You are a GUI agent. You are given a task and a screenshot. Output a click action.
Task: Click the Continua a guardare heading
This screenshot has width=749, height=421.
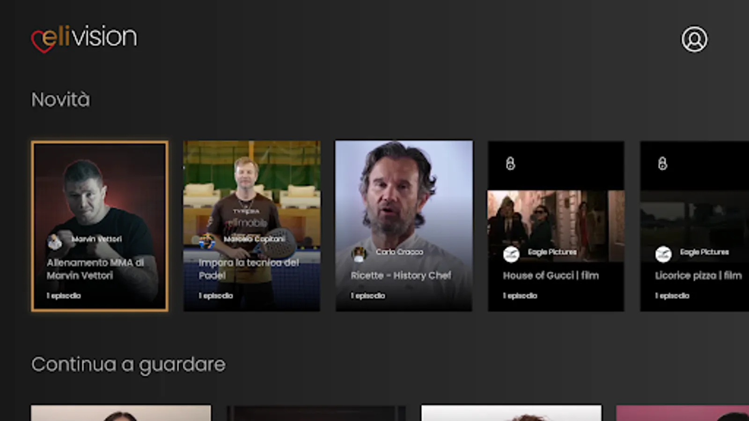[x=128, y=365]
